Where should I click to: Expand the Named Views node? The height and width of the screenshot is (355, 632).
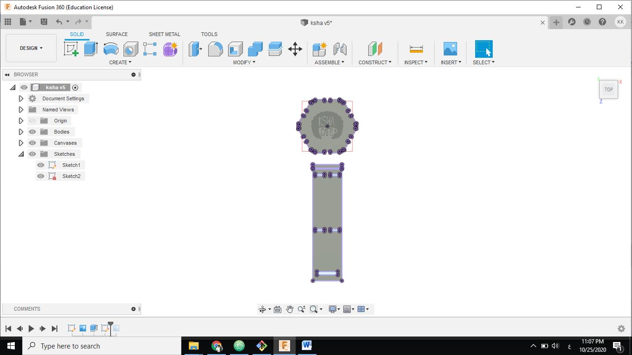click(x=21, y=110)
